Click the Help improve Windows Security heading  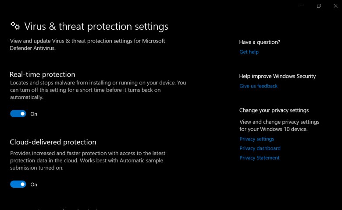tap(278, 76)
